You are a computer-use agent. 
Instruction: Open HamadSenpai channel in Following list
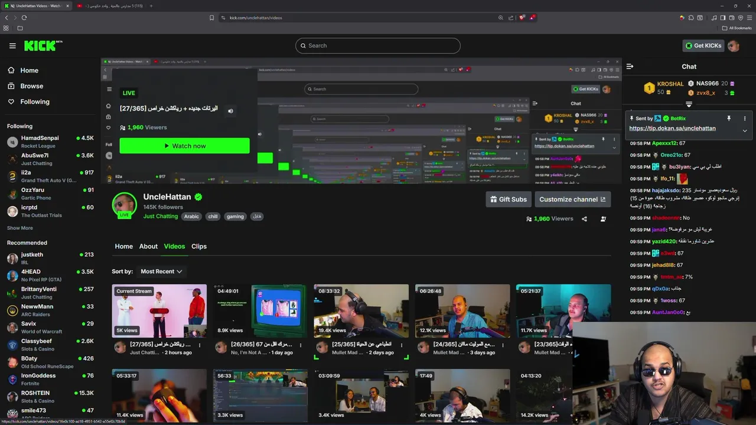point(50,142)
